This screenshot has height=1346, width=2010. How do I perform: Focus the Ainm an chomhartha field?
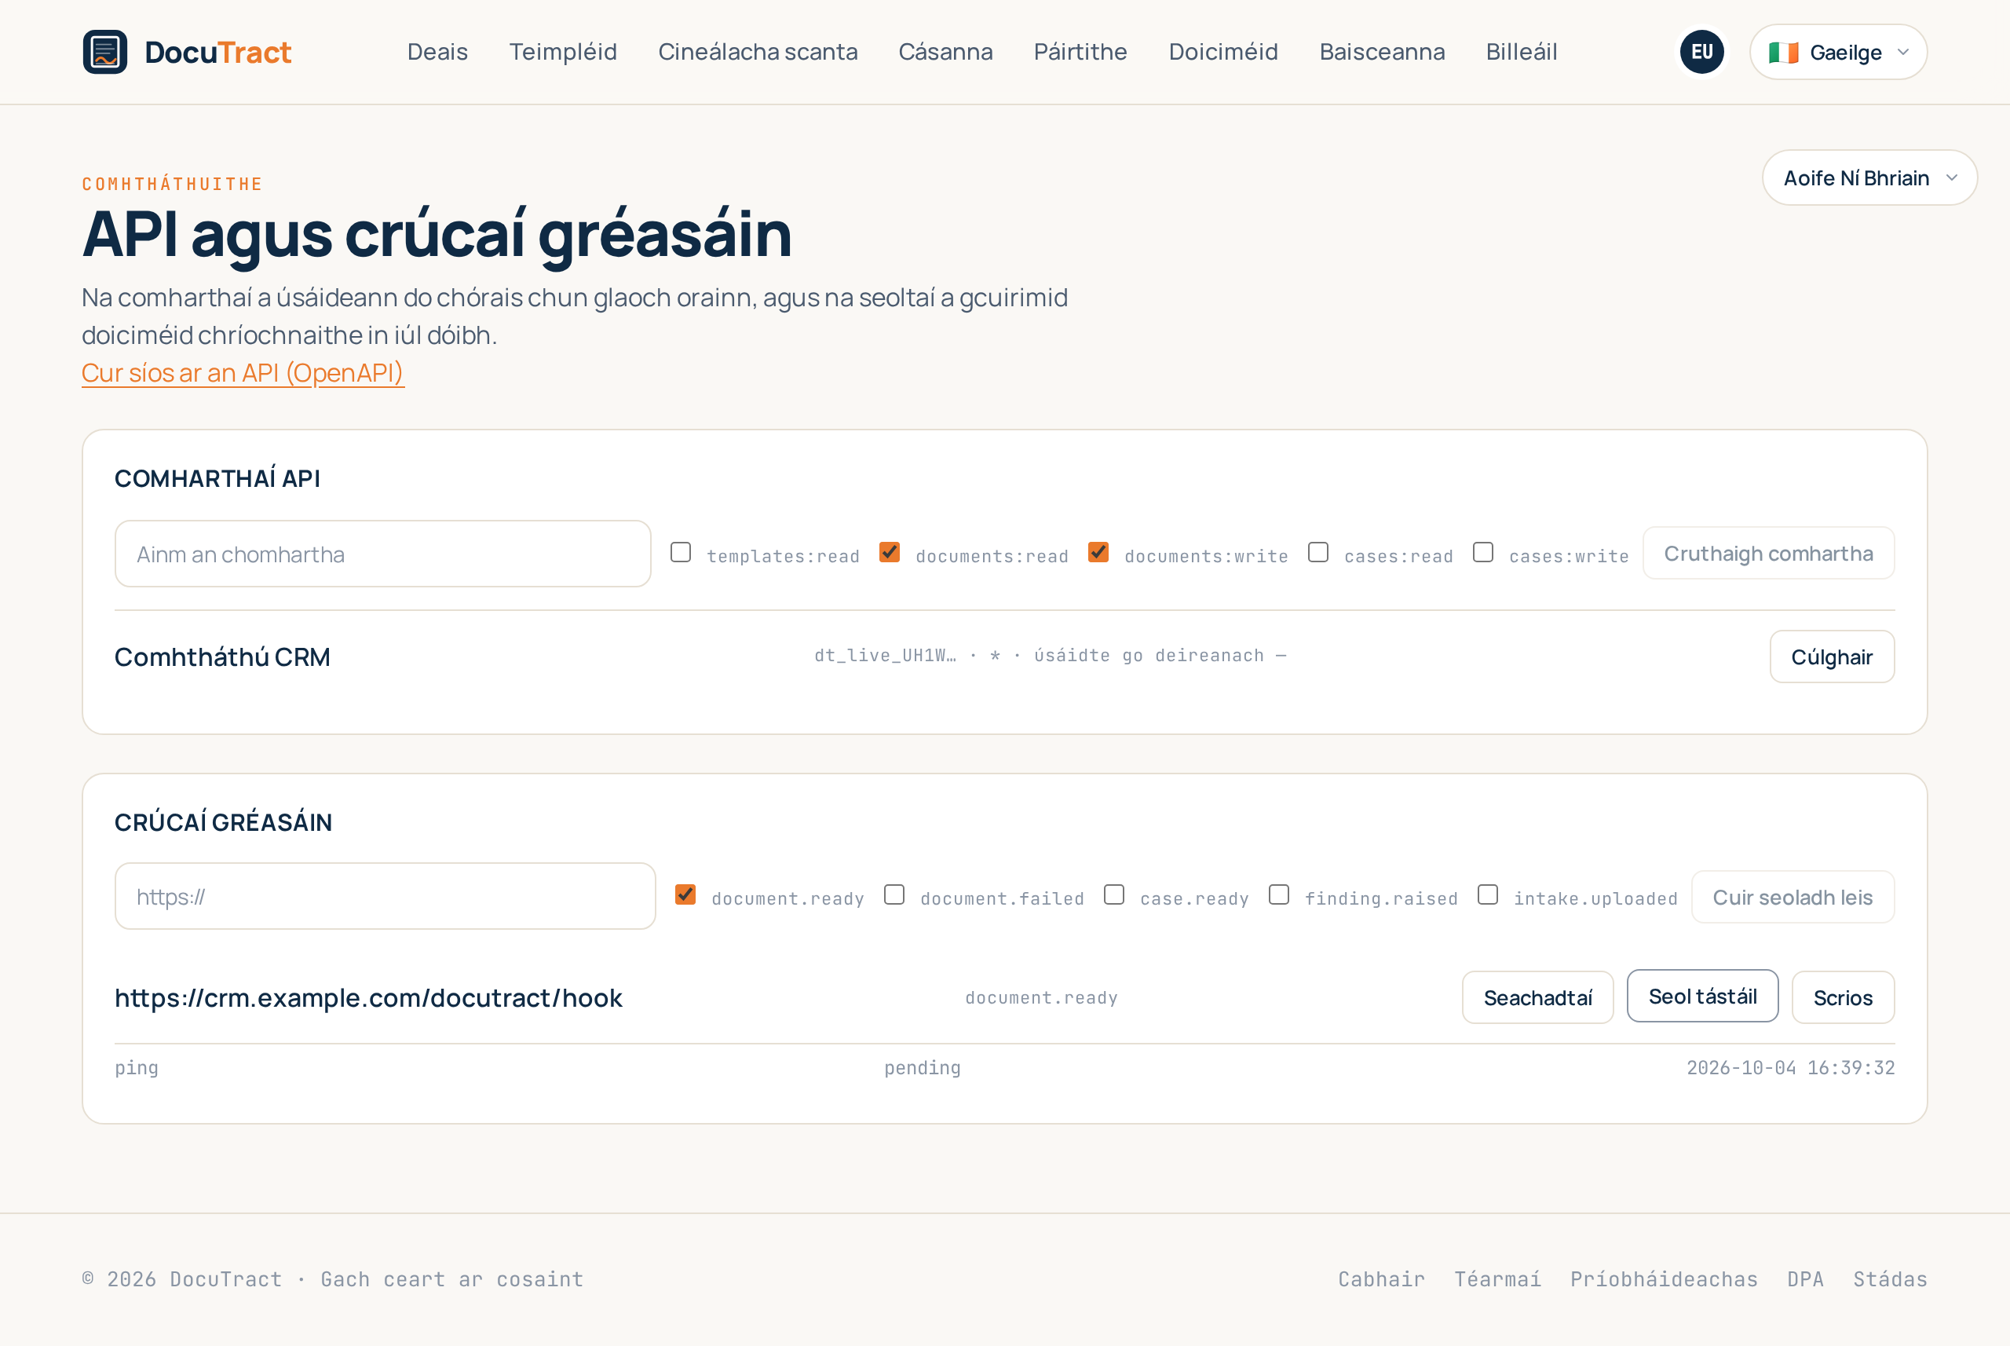click(383, 554)
